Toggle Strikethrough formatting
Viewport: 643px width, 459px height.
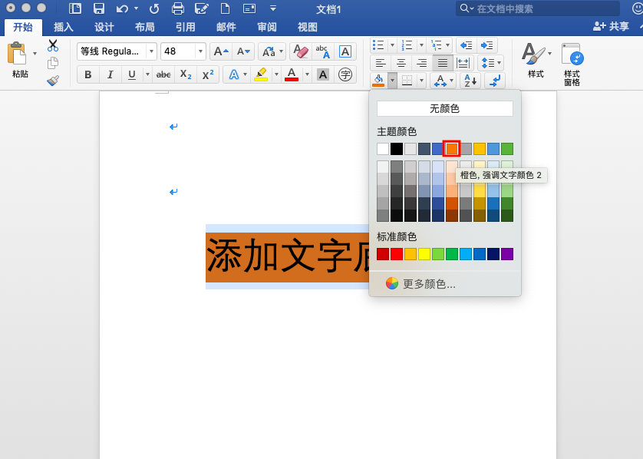click(x=163, y=74)
